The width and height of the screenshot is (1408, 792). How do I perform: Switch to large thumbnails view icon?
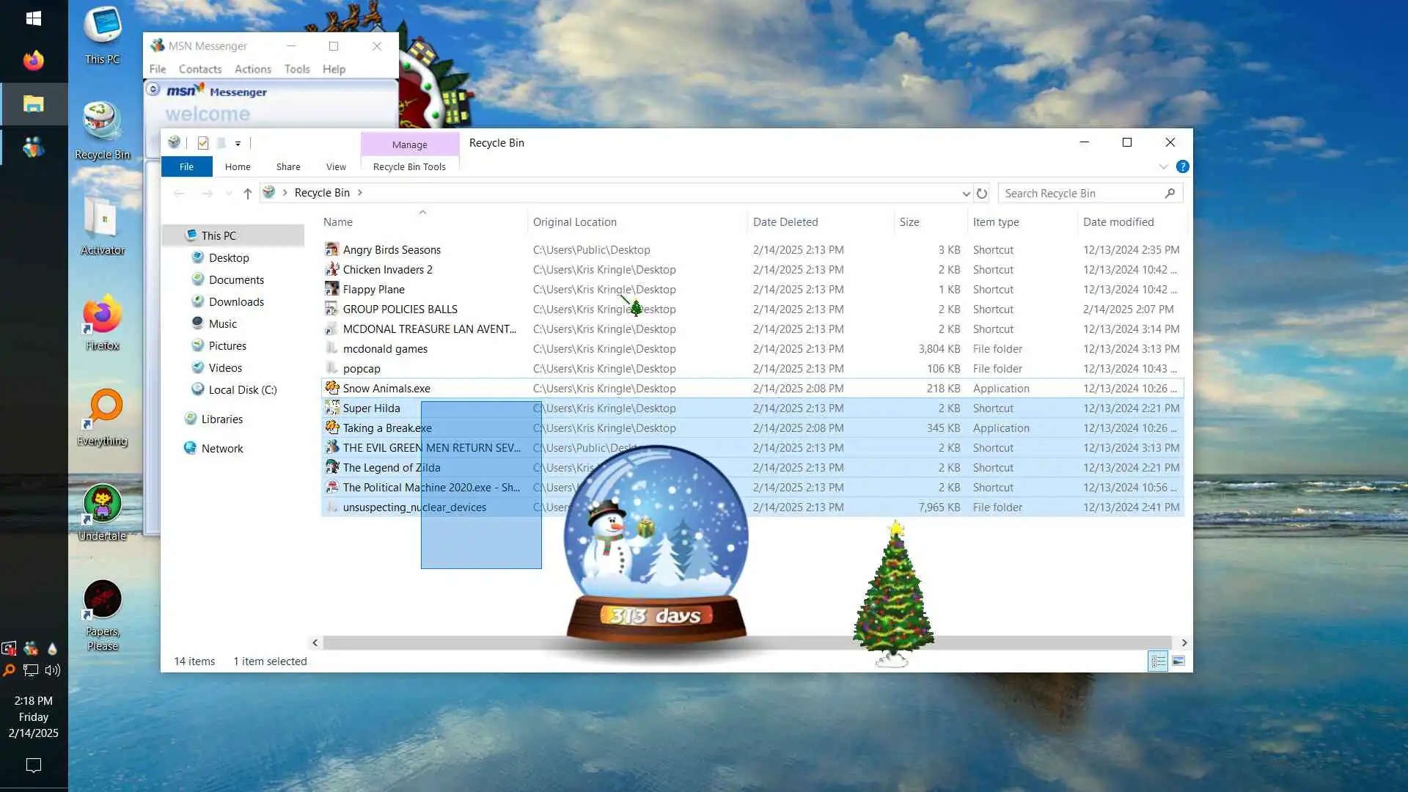click(x=1178, y=661)
